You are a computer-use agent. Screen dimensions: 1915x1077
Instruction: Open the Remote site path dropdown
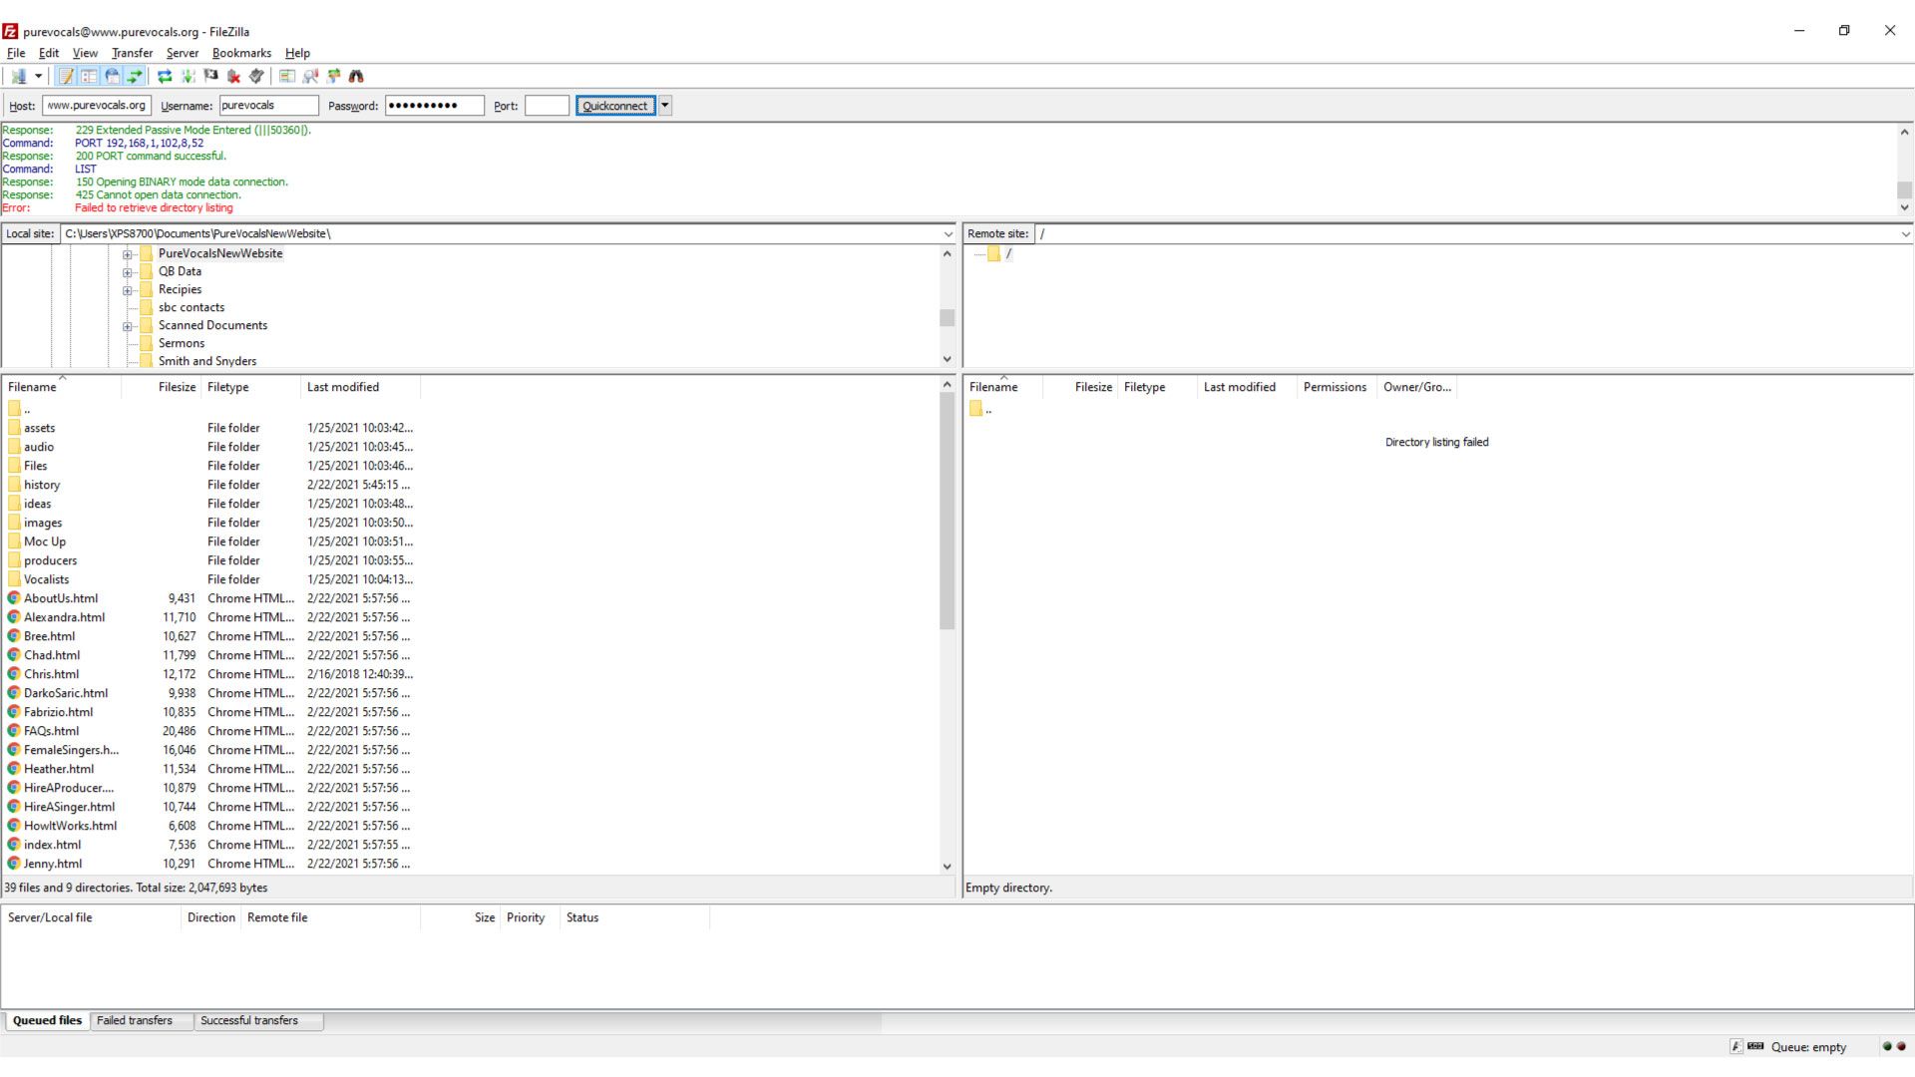[x=1905, y=234]
